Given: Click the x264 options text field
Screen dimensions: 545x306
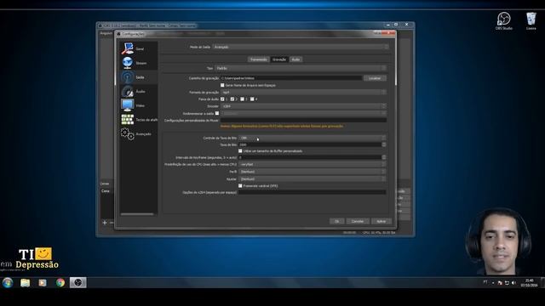Looking at the screenshot, I should tap(313, 192).
